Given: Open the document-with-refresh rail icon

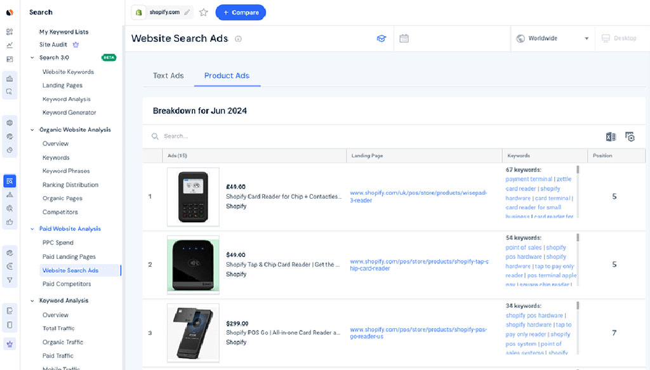Looking at the screenshot, I should 10,311.
